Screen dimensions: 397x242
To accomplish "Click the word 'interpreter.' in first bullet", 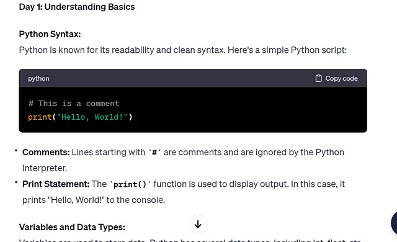I will [45, 168].
